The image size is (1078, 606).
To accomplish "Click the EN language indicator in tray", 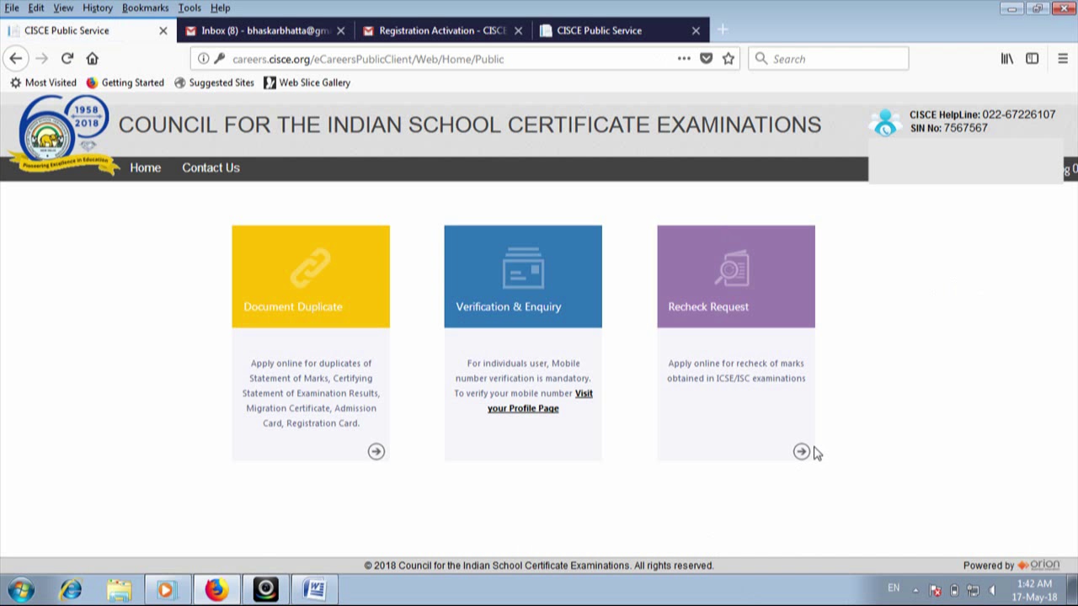I will pyautogui.click(x=894, y=587).
